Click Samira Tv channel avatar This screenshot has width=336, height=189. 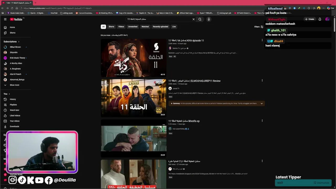pyautogui.click(x=170, y=48)
